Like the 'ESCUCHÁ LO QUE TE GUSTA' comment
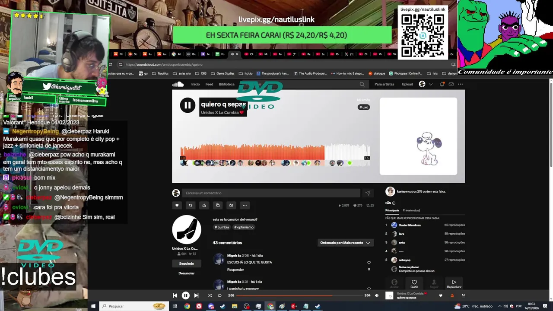This screenshot has width=553, height=311. [369, 263]
